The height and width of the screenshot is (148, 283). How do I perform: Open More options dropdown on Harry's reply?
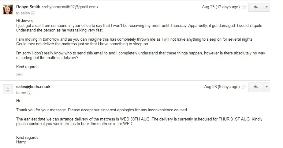coord(266,87)
